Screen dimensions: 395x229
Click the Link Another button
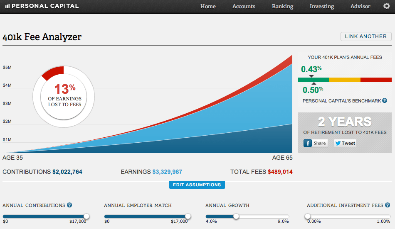coord(365,37)
